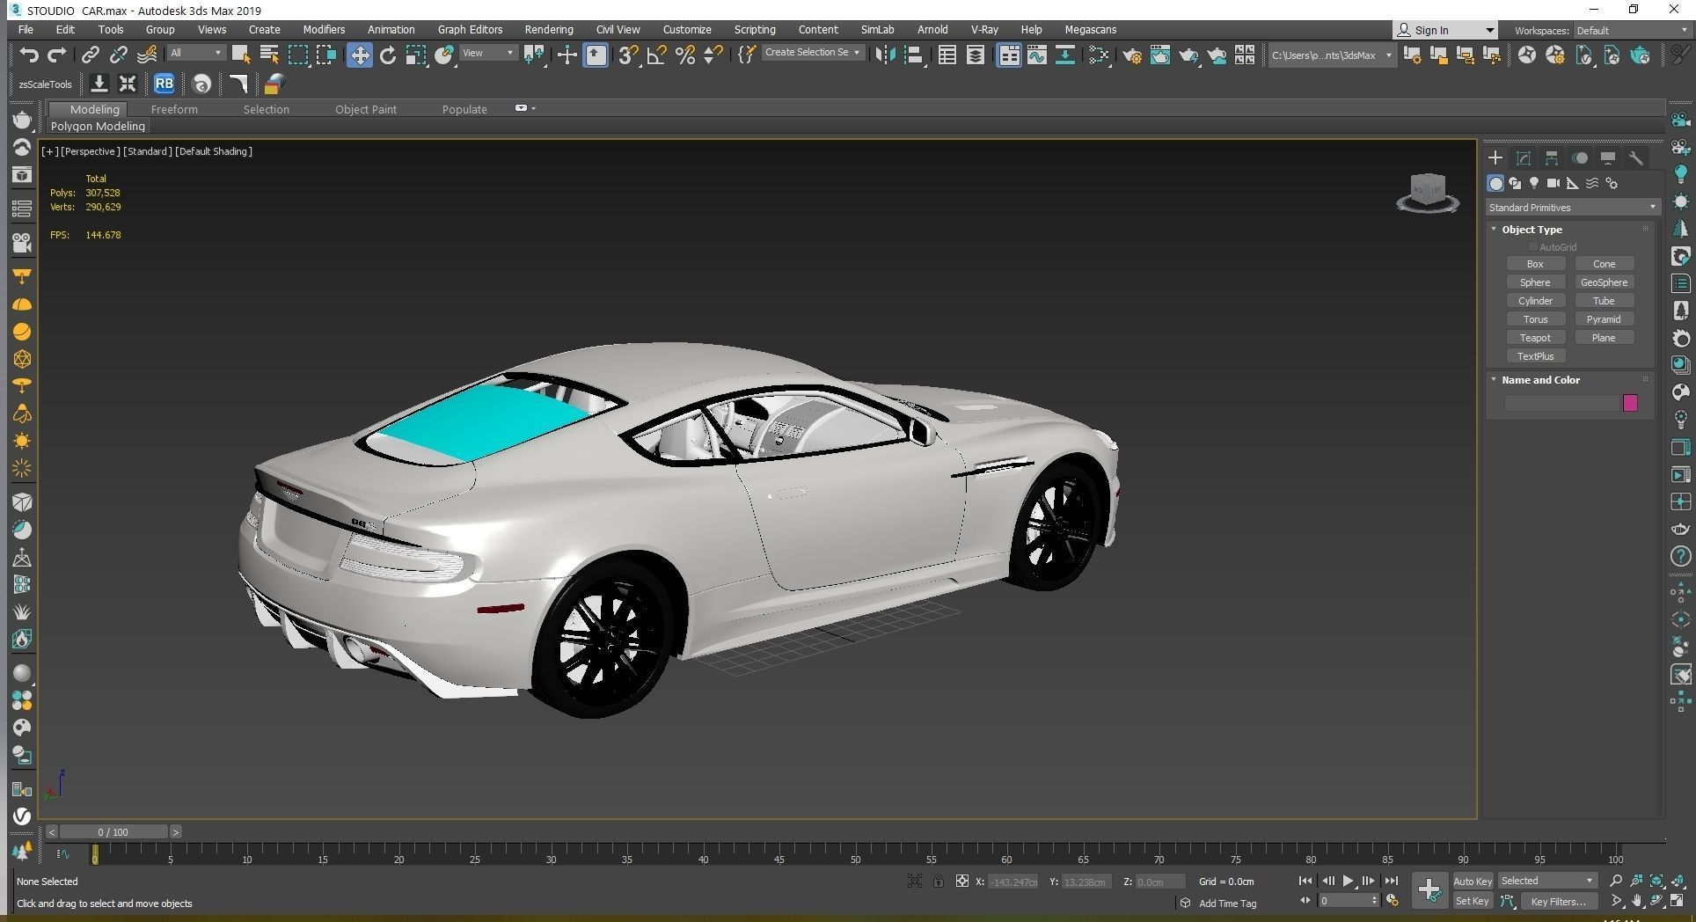This screenshot has width=1696, height=922.
Task: Click the GeoSphere button
Action: click(x=1604, y=282)
